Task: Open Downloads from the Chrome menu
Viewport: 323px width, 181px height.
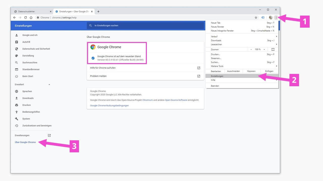Action: tap(242, 40)
